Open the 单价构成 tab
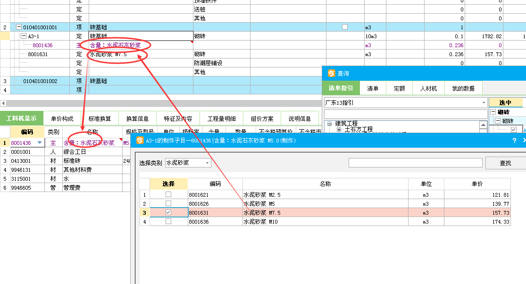This screenshot has width=526, height=284. 62,119
